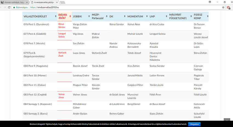Click the scroll-to-top arrow button

[x=227, y=120]
